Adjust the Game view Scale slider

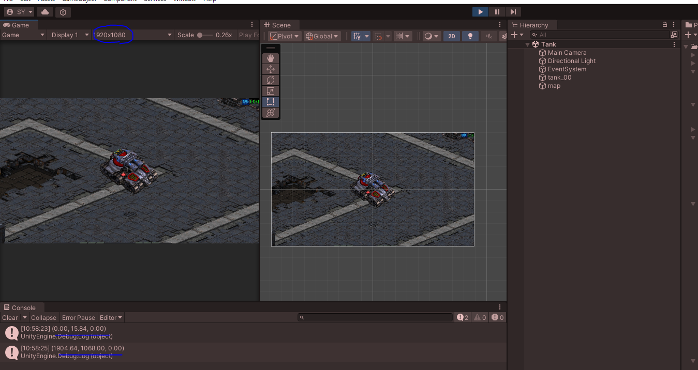coord(204,35)
